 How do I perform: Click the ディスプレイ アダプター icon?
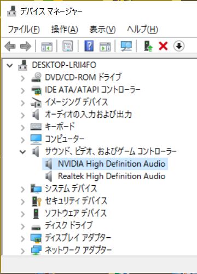[36, 238]
